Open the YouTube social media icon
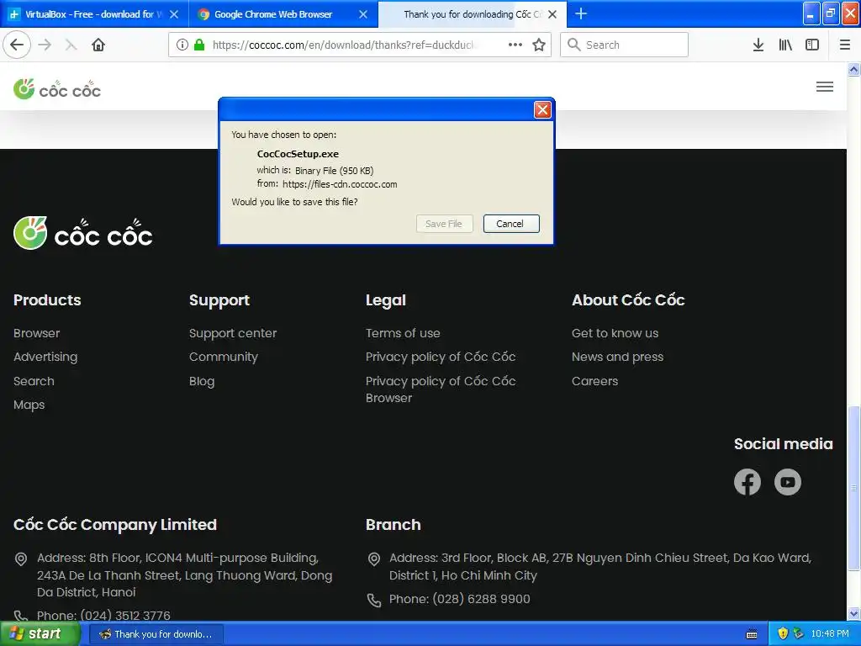The image size is (861, 646). [787, 482]
